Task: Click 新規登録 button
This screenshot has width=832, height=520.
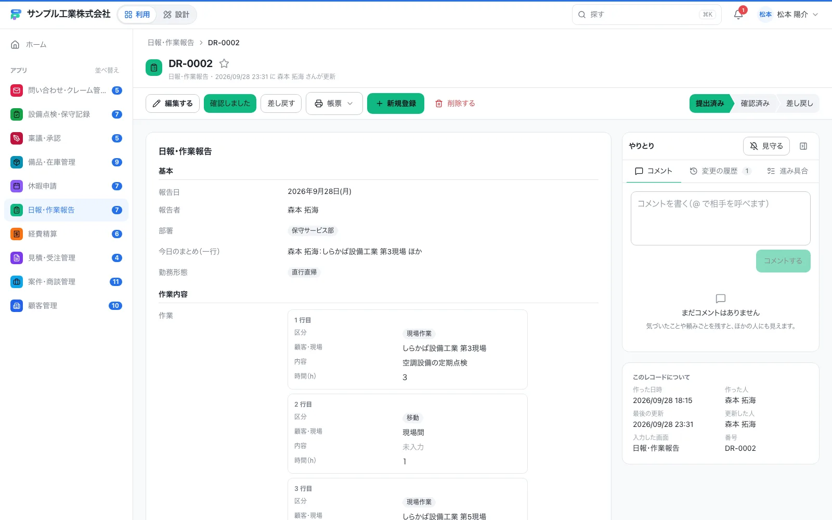Action: click(396, 103)
